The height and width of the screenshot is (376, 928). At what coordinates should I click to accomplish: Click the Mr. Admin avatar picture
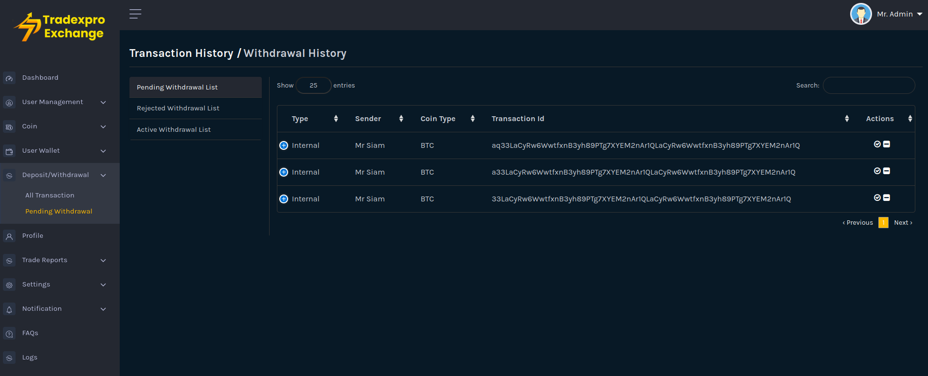(860, 14)
